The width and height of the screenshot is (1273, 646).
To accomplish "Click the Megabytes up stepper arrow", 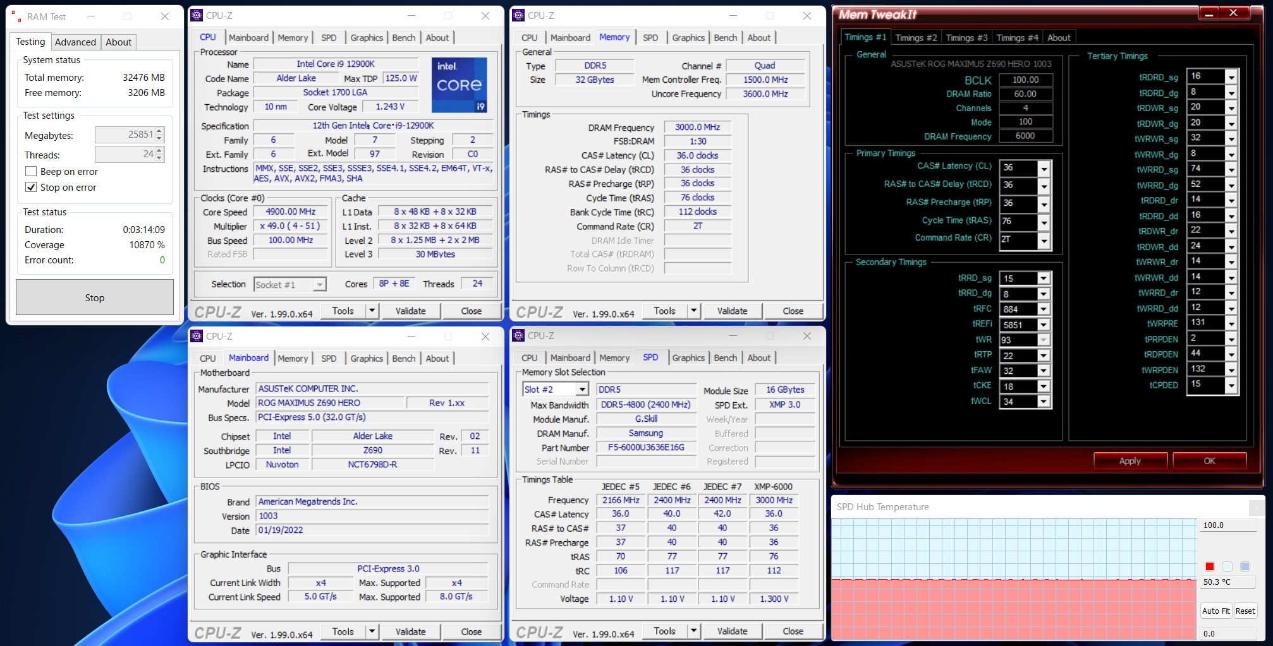I will coord(159,131).
